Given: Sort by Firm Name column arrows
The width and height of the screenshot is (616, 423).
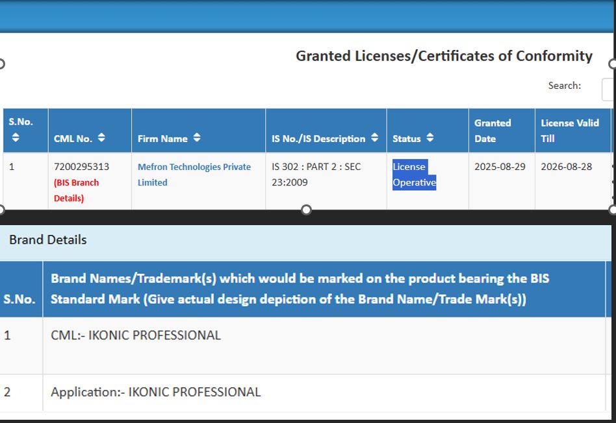Looking at the screenshot, I should point(197,138).
